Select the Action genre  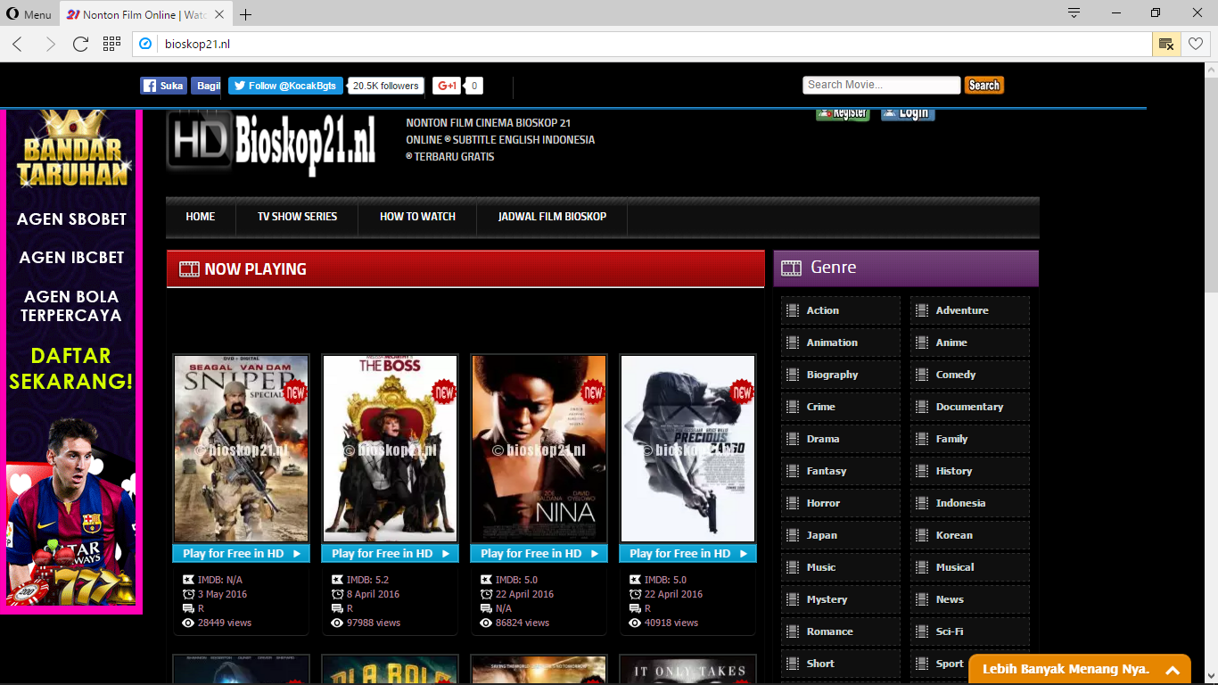[841, 310]
